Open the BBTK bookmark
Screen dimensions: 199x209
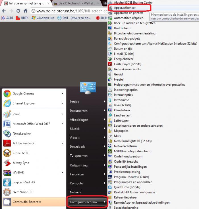(x=22, y=18)
